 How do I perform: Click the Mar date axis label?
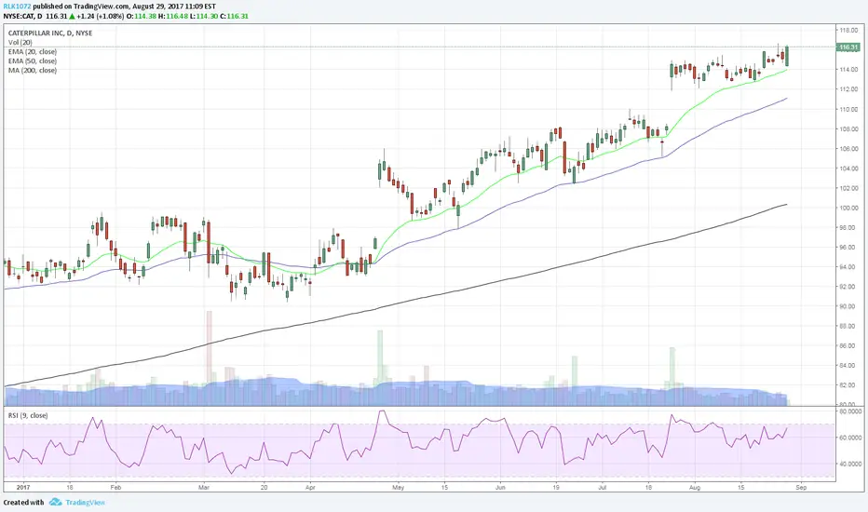204,488
